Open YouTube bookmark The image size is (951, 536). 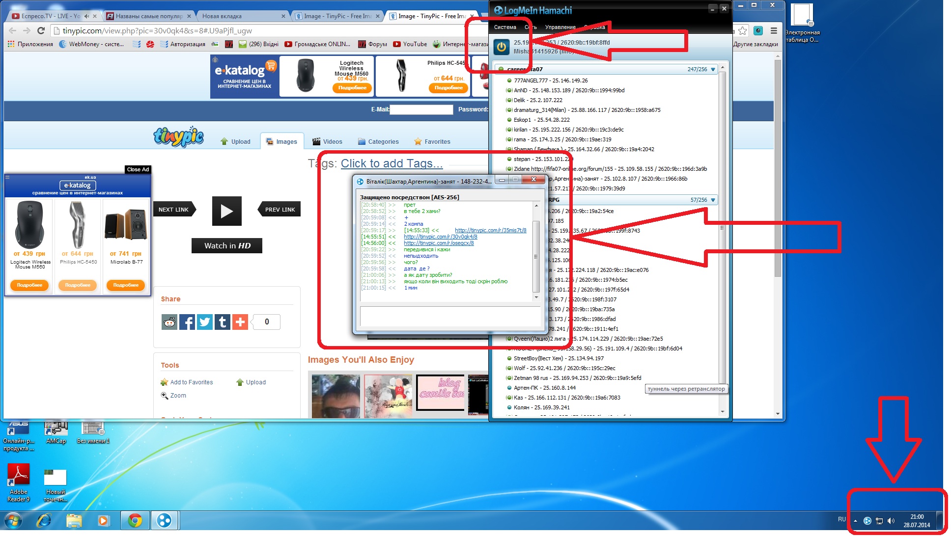(x=410, y=44)
